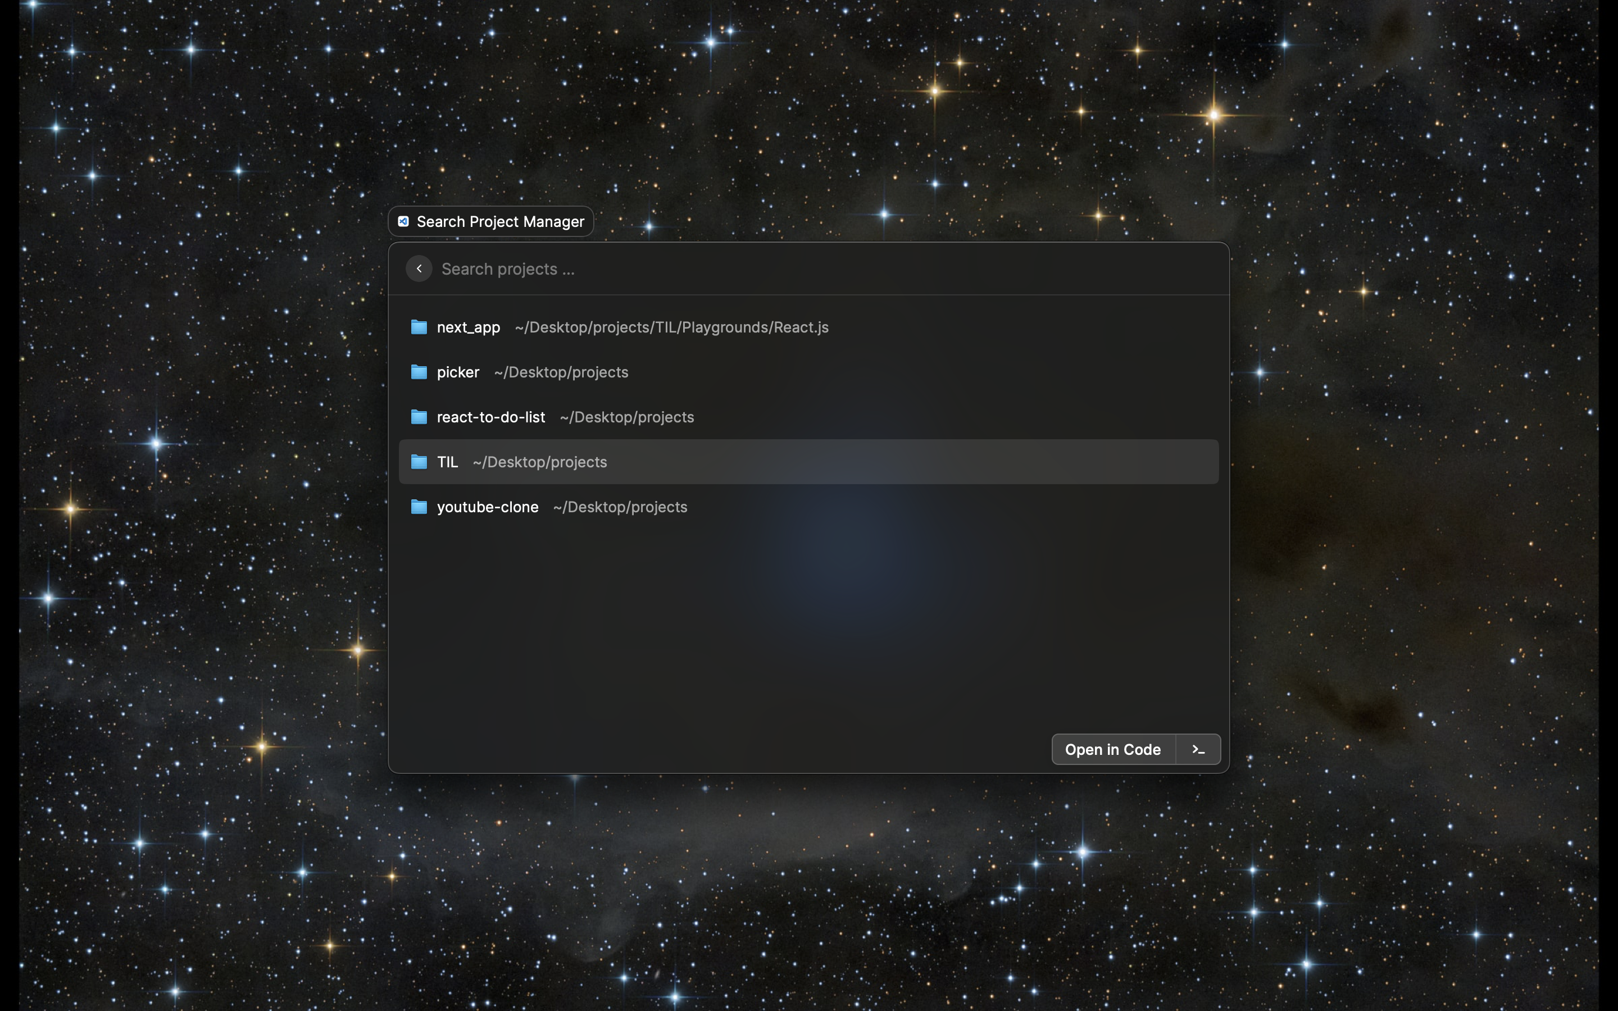The width and height of the screenshot is (1618, 1011).
Task: Choose the react-to-do-list project
Action: 491,417
